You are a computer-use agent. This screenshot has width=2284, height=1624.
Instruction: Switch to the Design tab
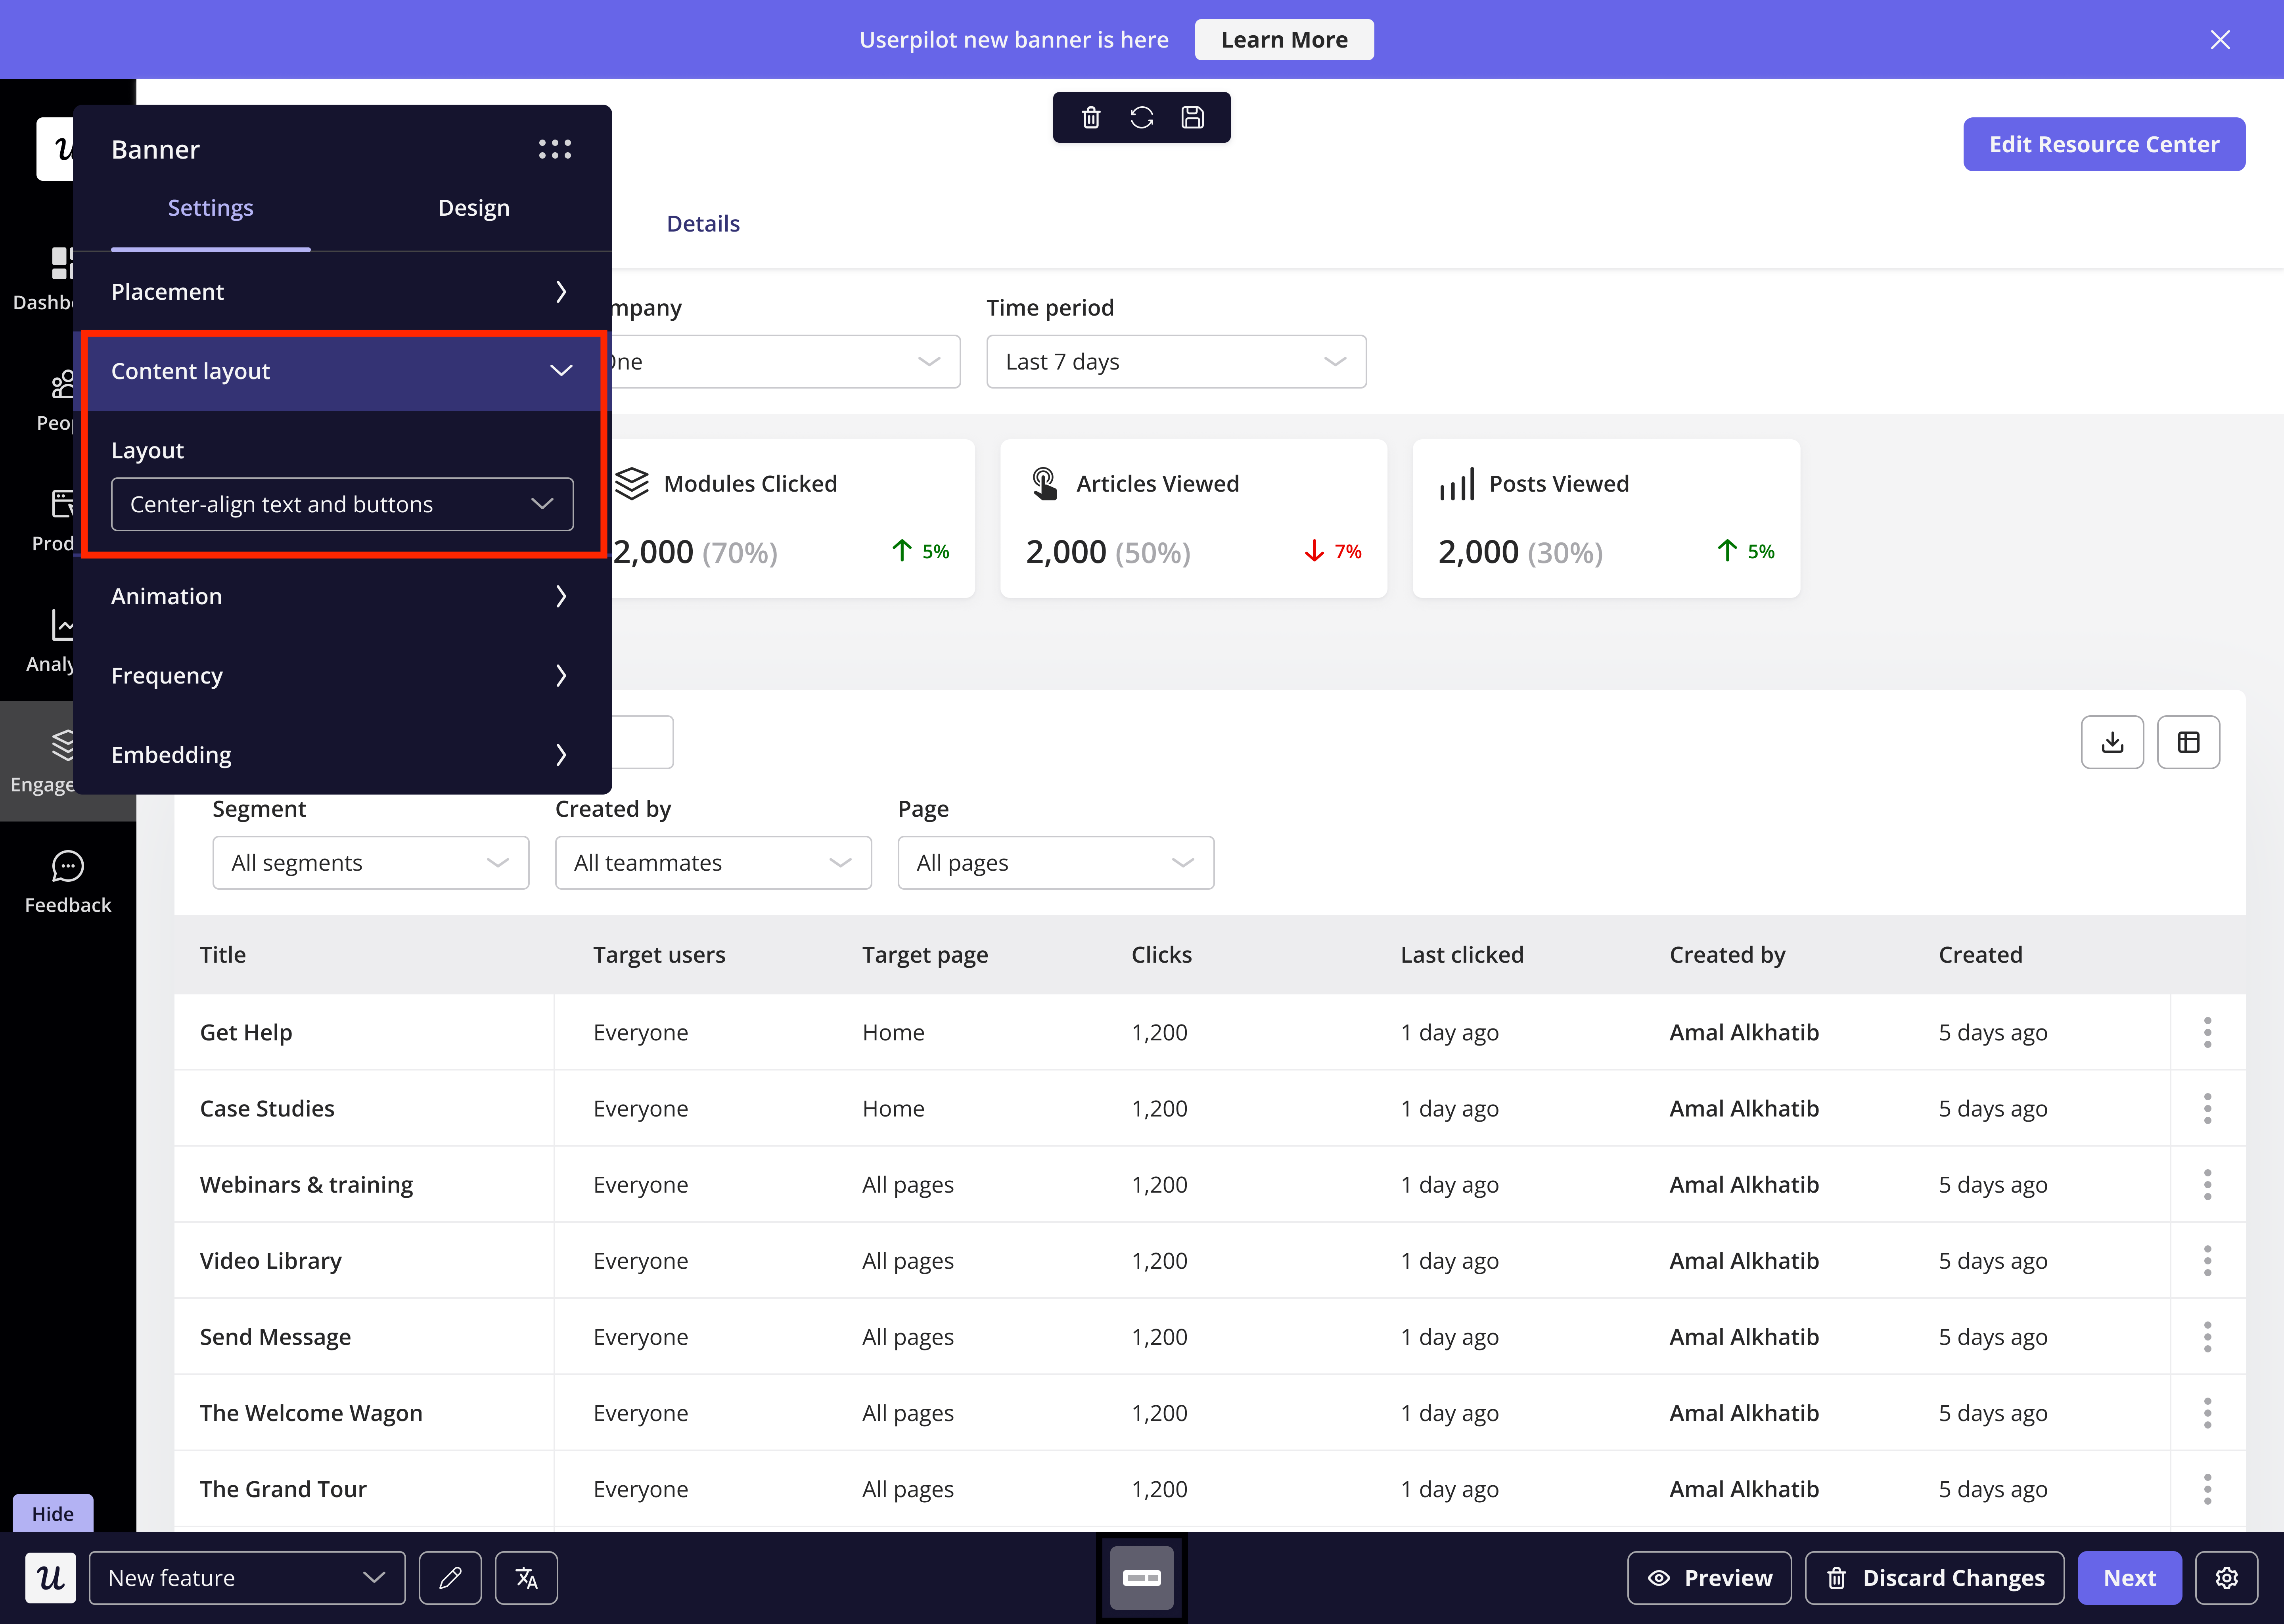pyautogui.click(x=474, y=208)
